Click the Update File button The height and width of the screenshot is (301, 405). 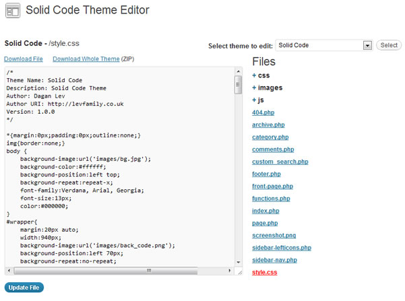(24, 288)
